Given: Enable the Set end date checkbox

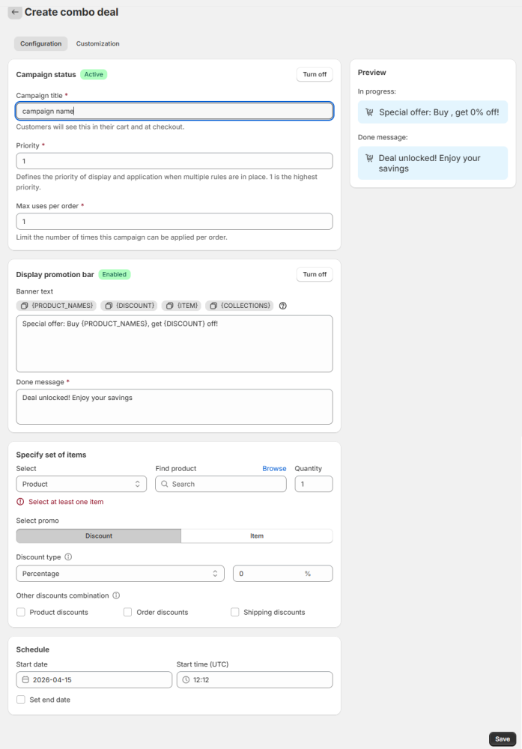Looking at the screenshot, I should click(x=21, y=700).
